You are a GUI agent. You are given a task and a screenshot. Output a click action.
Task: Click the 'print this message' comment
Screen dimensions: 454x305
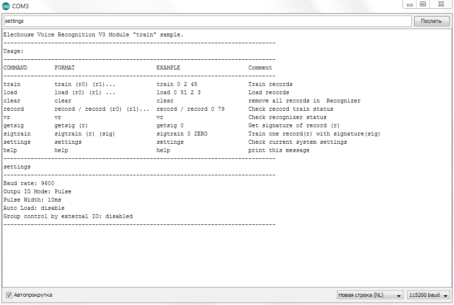click(x=279, y=151)
